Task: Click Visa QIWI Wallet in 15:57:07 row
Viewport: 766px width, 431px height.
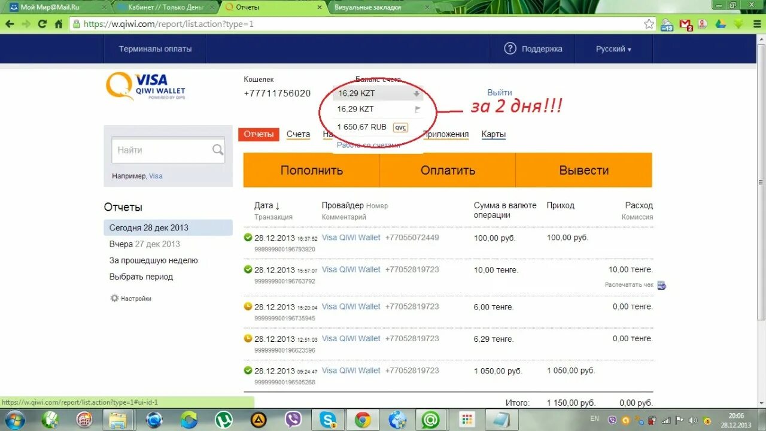Action: [x=351, y=269]
